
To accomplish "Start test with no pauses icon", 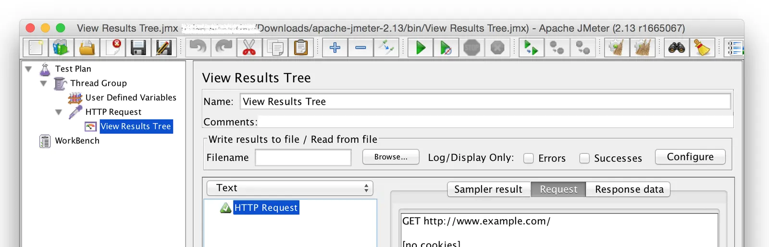I will pyautogui.click(x=446, y=48).
